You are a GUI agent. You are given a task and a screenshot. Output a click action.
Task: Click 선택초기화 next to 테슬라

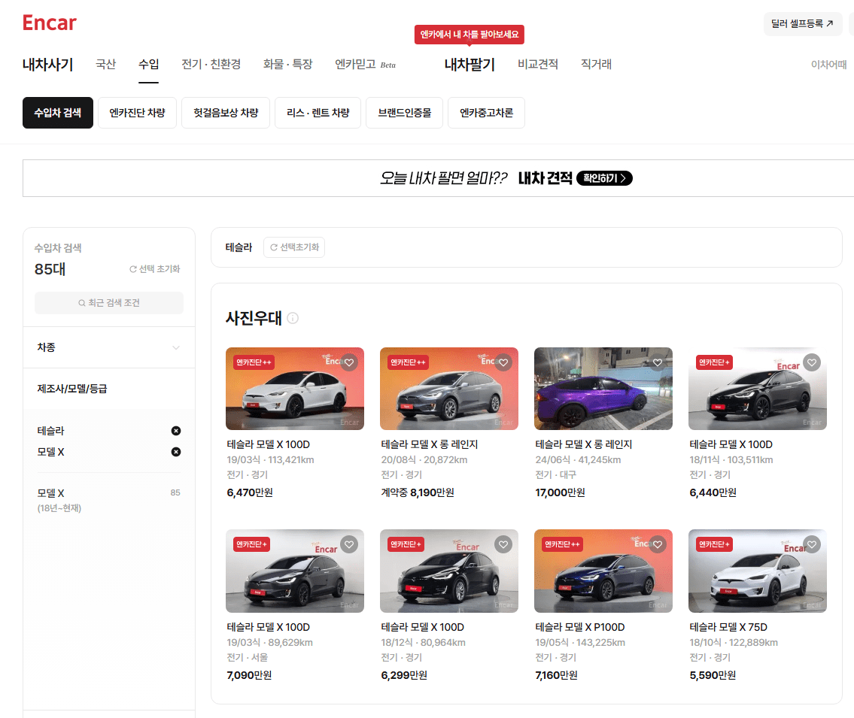(x=294, y=247)
